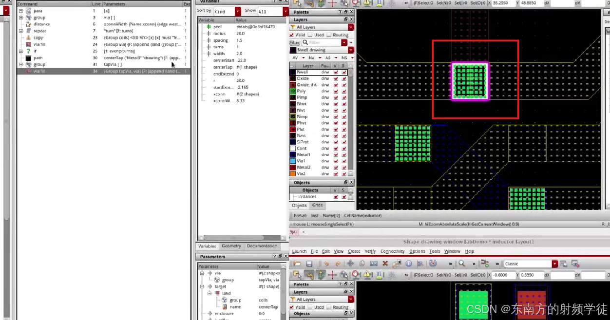Click the Command column header
Viewport: 610px width, 320px height.
(54, 4)
